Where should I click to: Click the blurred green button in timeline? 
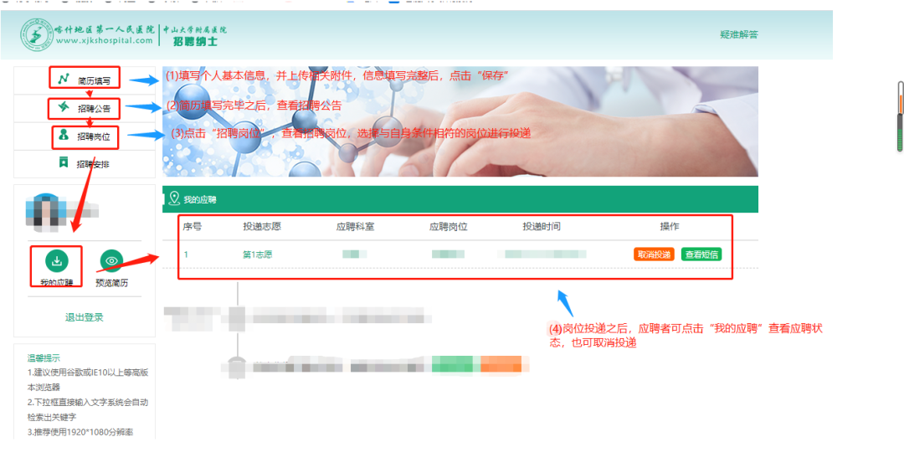[x=452, y=364]
